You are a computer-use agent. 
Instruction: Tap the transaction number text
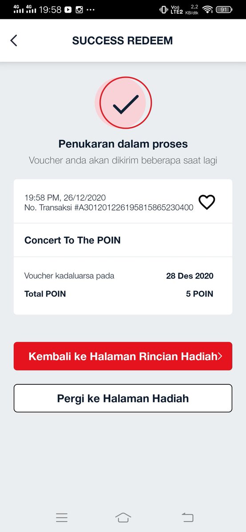pos(109,207)
